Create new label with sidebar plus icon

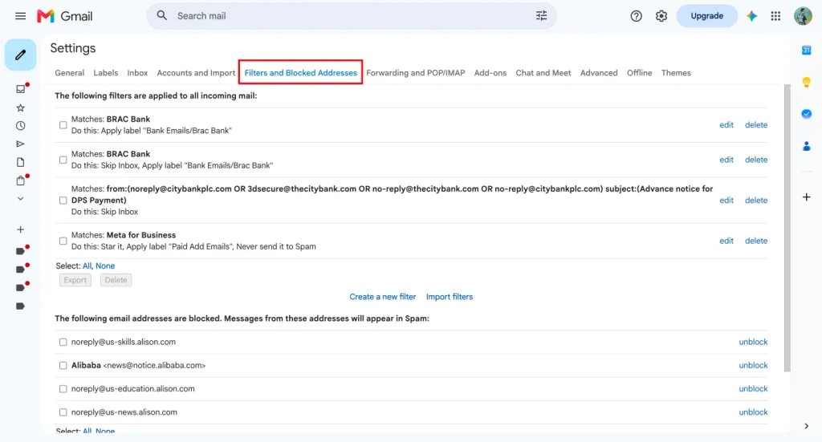[20, 229]
